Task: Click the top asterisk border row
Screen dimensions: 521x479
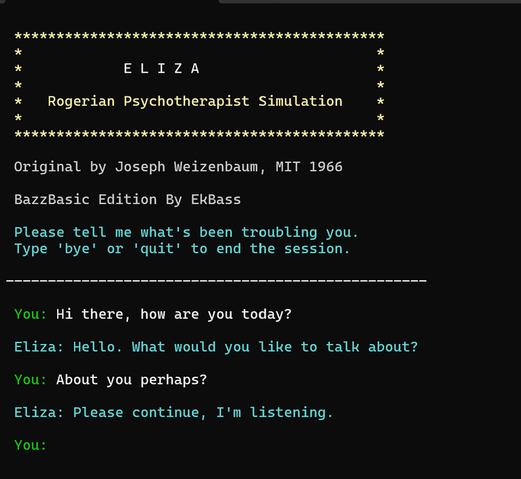Action: point(199,36)
